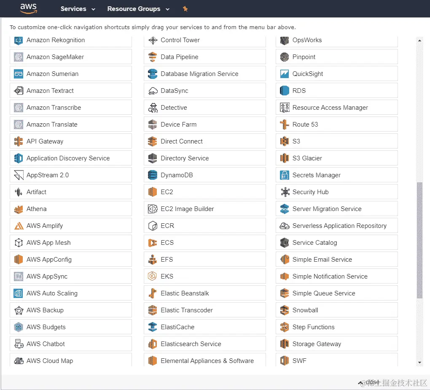Screen dimensions: 430x390
Task: Open the S3 service entry
Action: 337,141
